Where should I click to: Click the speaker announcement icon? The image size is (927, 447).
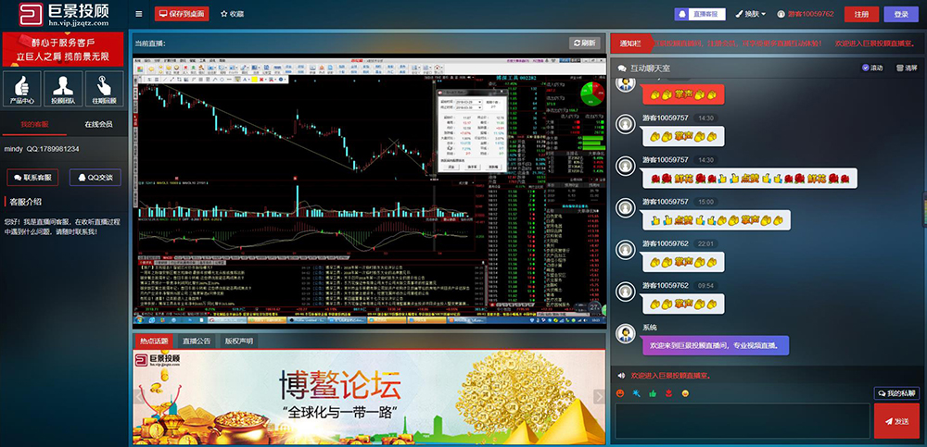[621, 375]
